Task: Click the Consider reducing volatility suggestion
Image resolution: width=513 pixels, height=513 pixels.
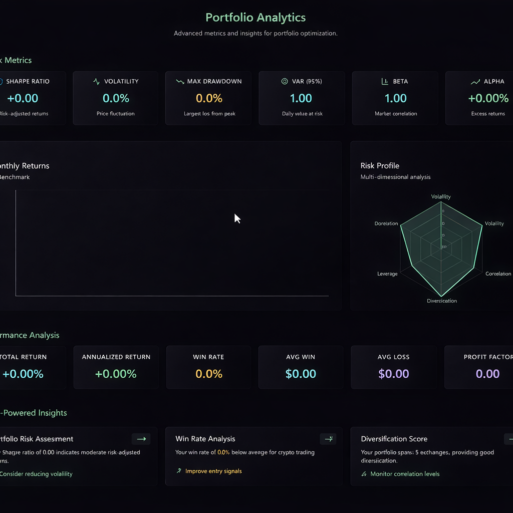Action: 36,474
